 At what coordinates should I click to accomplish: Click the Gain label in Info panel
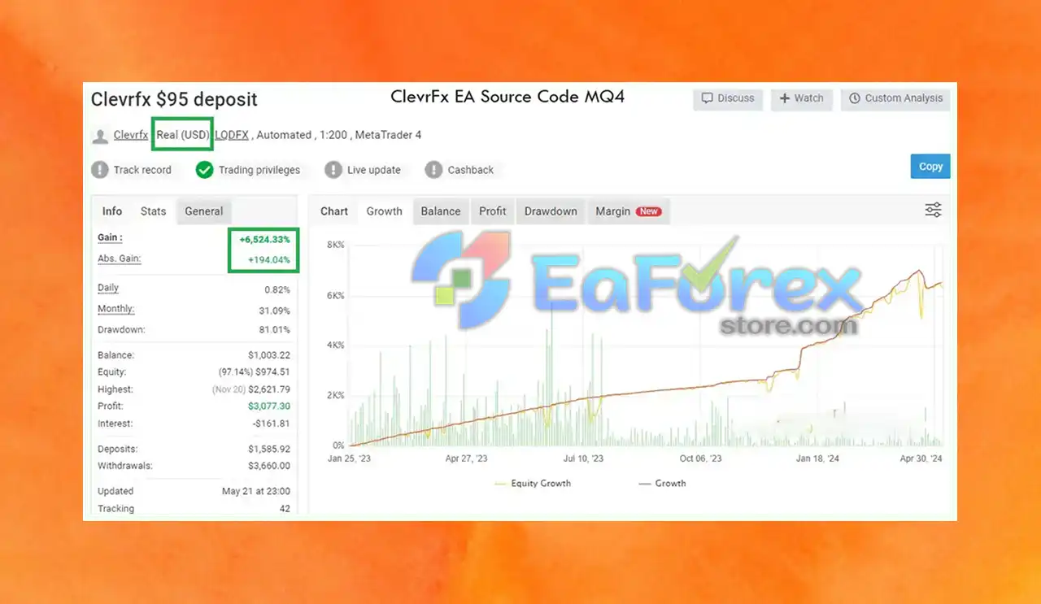[110, 237]
